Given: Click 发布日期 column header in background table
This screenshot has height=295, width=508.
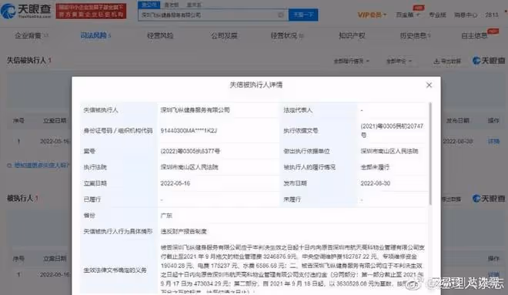Looking at the screenshot, I should (457, 121).
